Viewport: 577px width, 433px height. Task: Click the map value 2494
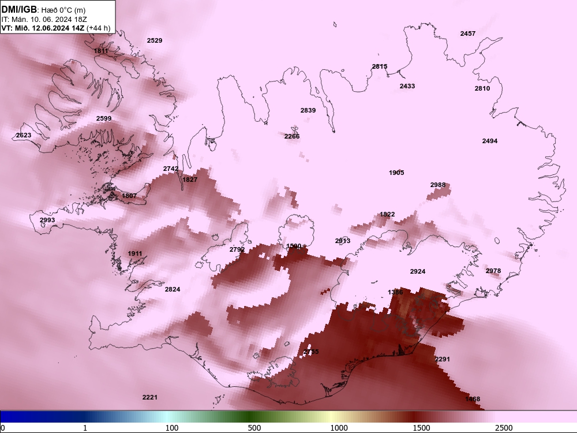pyautogui.click(x=490, y=141)
